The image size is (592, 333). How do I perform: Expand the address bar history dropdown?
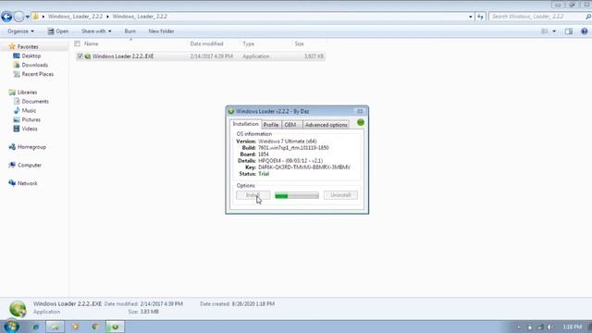(x=471, y=17)
